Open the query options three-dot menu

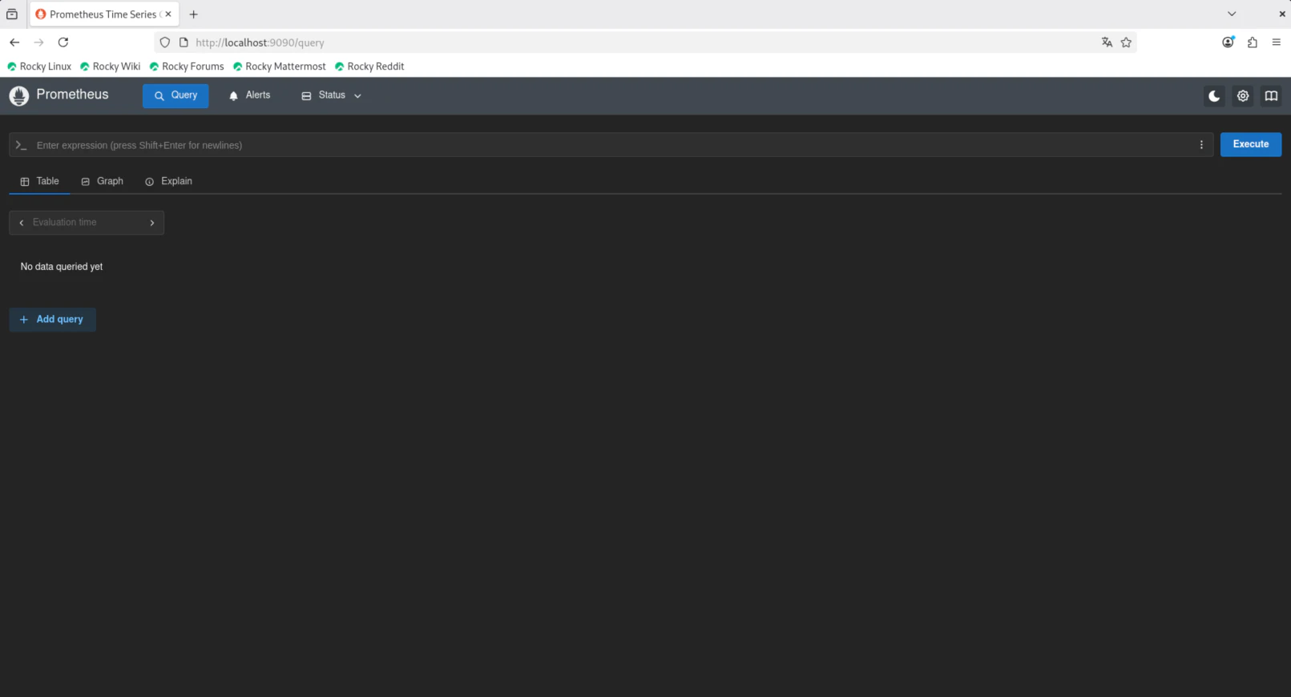[1201, 145]
